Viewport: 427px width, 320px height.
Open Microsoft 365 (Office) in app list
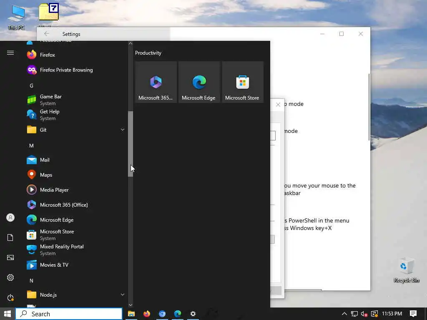coord(76,205)
